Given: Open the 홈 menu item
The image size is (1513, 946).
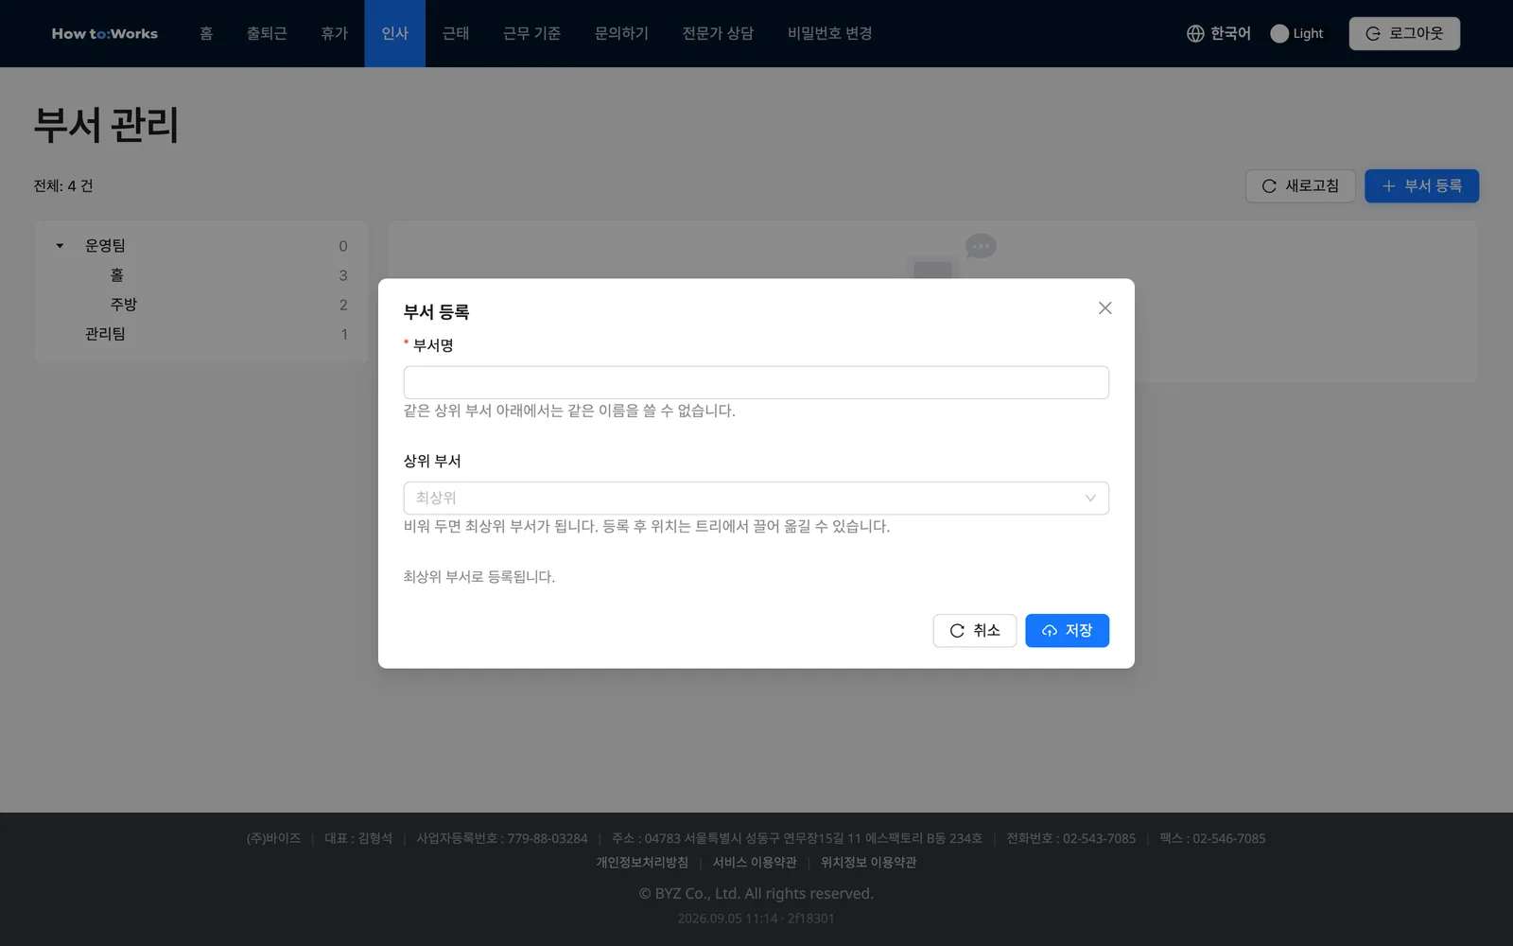Looking at the screenshot, I should click(206, 33).
